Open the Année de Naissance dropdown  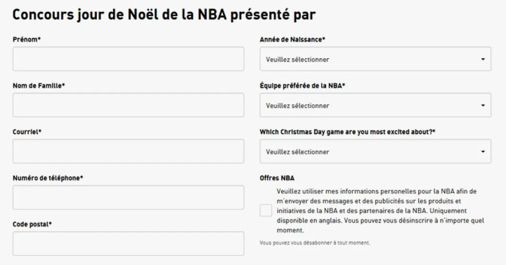(375, 59)
